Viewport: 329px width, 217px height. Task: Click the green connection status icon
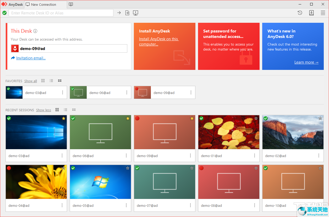click(x=4, y=13)
